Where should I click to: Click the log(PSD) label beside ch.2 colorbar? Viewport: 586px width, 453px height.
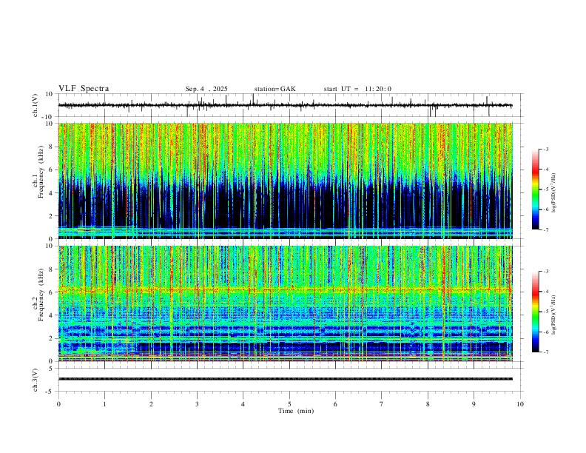click(x=554, y=315)
